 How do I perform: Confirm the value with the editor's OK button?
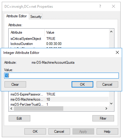82,85
